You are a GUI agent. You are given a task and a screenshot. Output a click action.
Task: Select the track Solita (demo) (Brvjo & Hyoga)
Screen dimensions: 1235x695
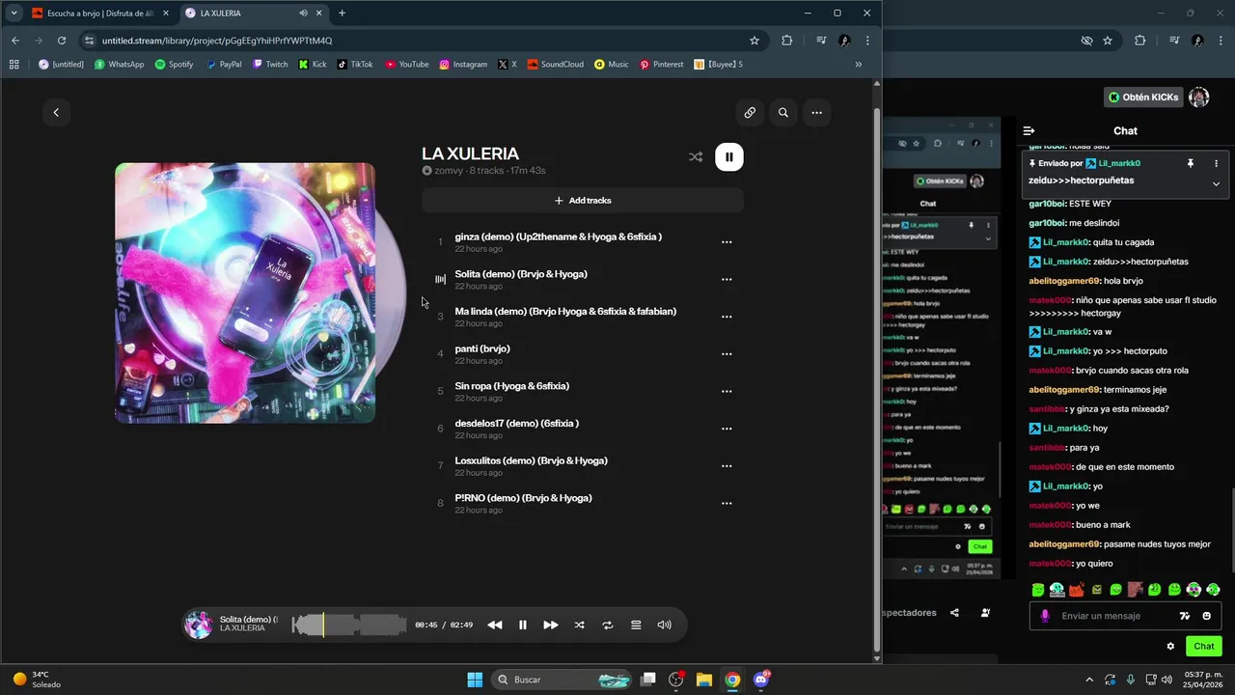(521, 274)
